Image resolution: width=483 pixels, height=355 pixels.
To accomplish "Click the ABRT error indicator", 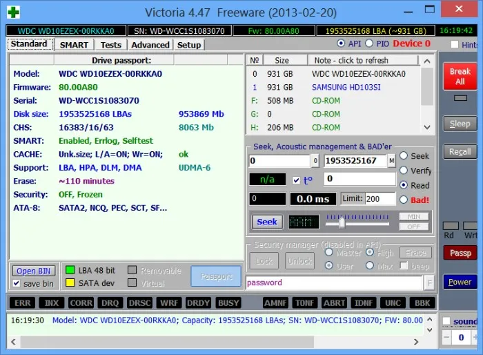I will pos(334,303).
